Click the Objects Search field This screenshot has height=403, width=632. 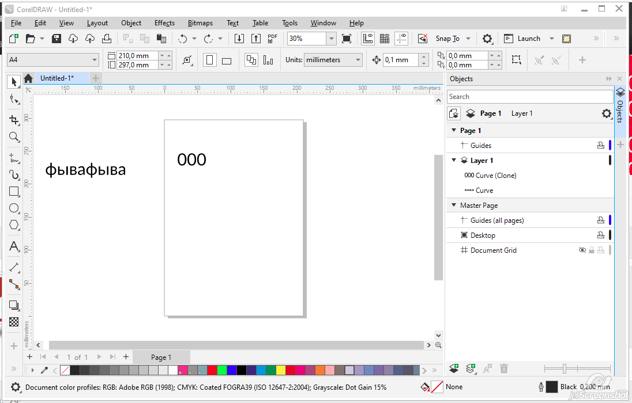[530, 97]
